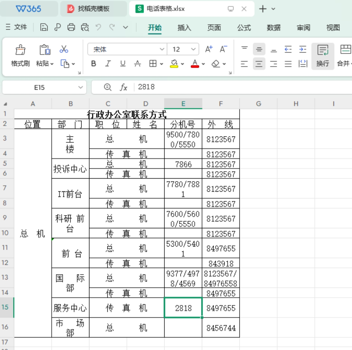Toggle Bold formatting
352x350 pixels.
click(x=93, y=64)
